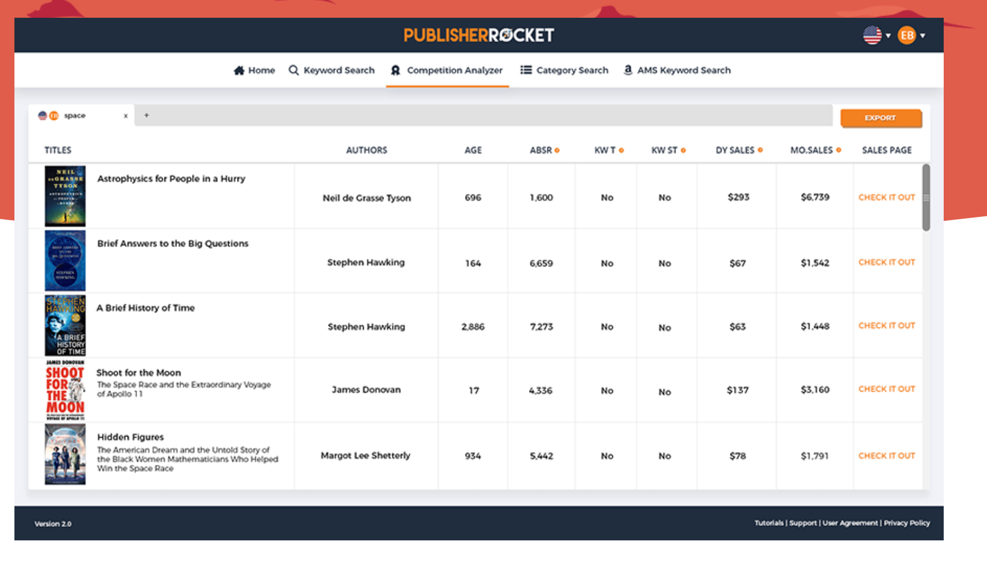The image size is (987, 577).
Task: Check out Brief Answers to the Big Questions
Action: pyautogui.click(x=887, y=262)
